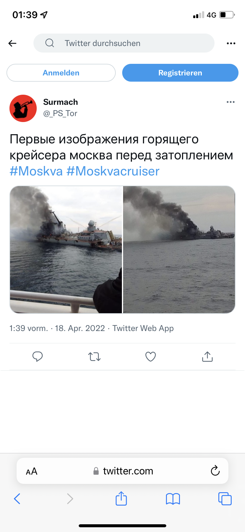The image size is (245, 532).
Task: Open the three-dot menu next to search bar
Action: pyautogui.click(x=231, y=43)
